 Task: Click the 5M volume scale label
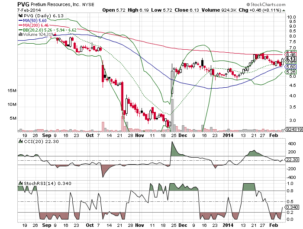pyautogui.click(x=13, y=118)
